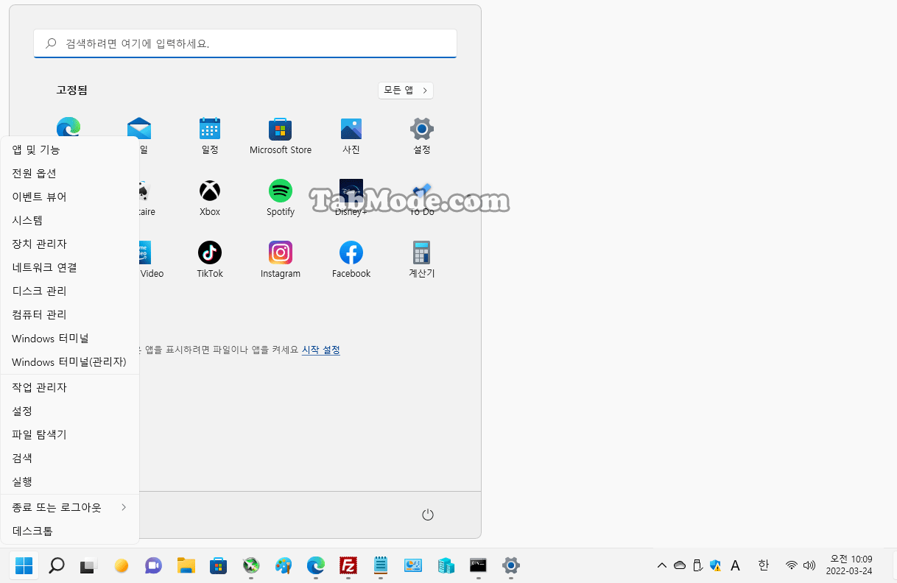
Task: Switch to the Settings gear on taskbar
Action: pyautogui.click(x=510, y=565)
